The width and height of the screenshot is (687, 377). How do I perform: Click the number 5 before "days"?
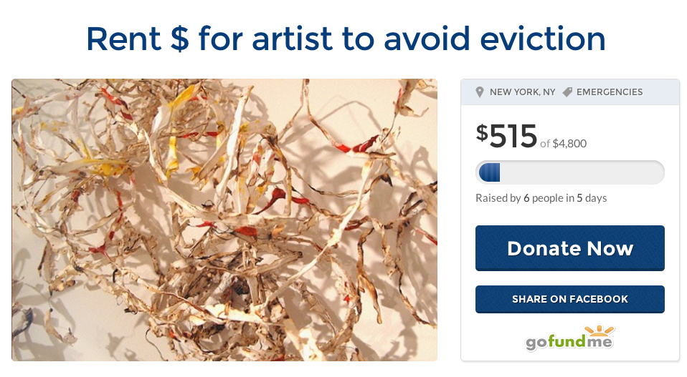[x=579, y=198]
